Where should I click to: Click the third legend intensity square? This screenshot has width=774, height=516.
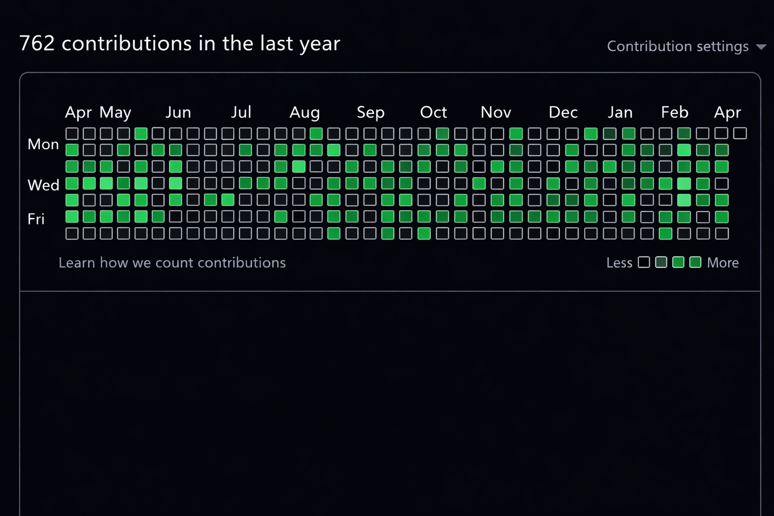[678, 262]
